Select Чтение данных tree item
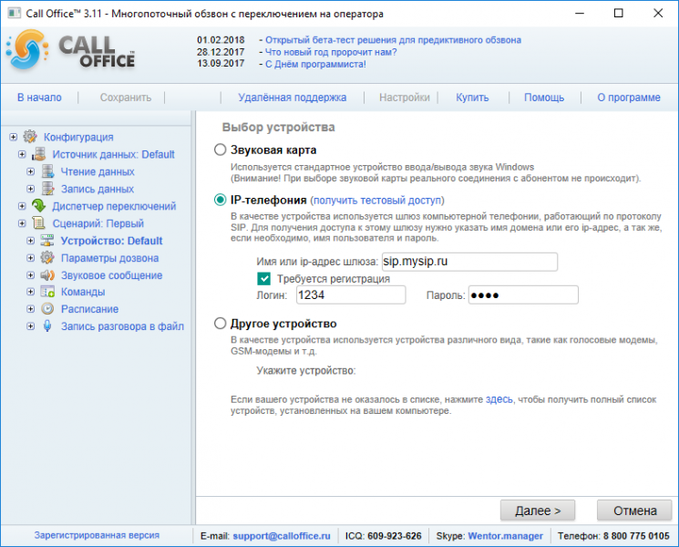This screenshot has height=547, width=679. tap(98, 171)
